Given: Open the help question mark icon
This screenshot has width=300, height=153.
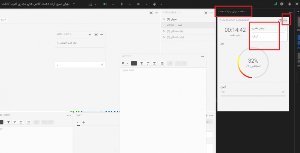Looking at the screenshot, I should tap(282, 4).
